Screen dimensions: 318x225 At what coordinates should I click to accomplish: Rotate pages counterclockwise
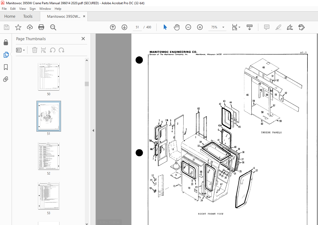(53, 50)
